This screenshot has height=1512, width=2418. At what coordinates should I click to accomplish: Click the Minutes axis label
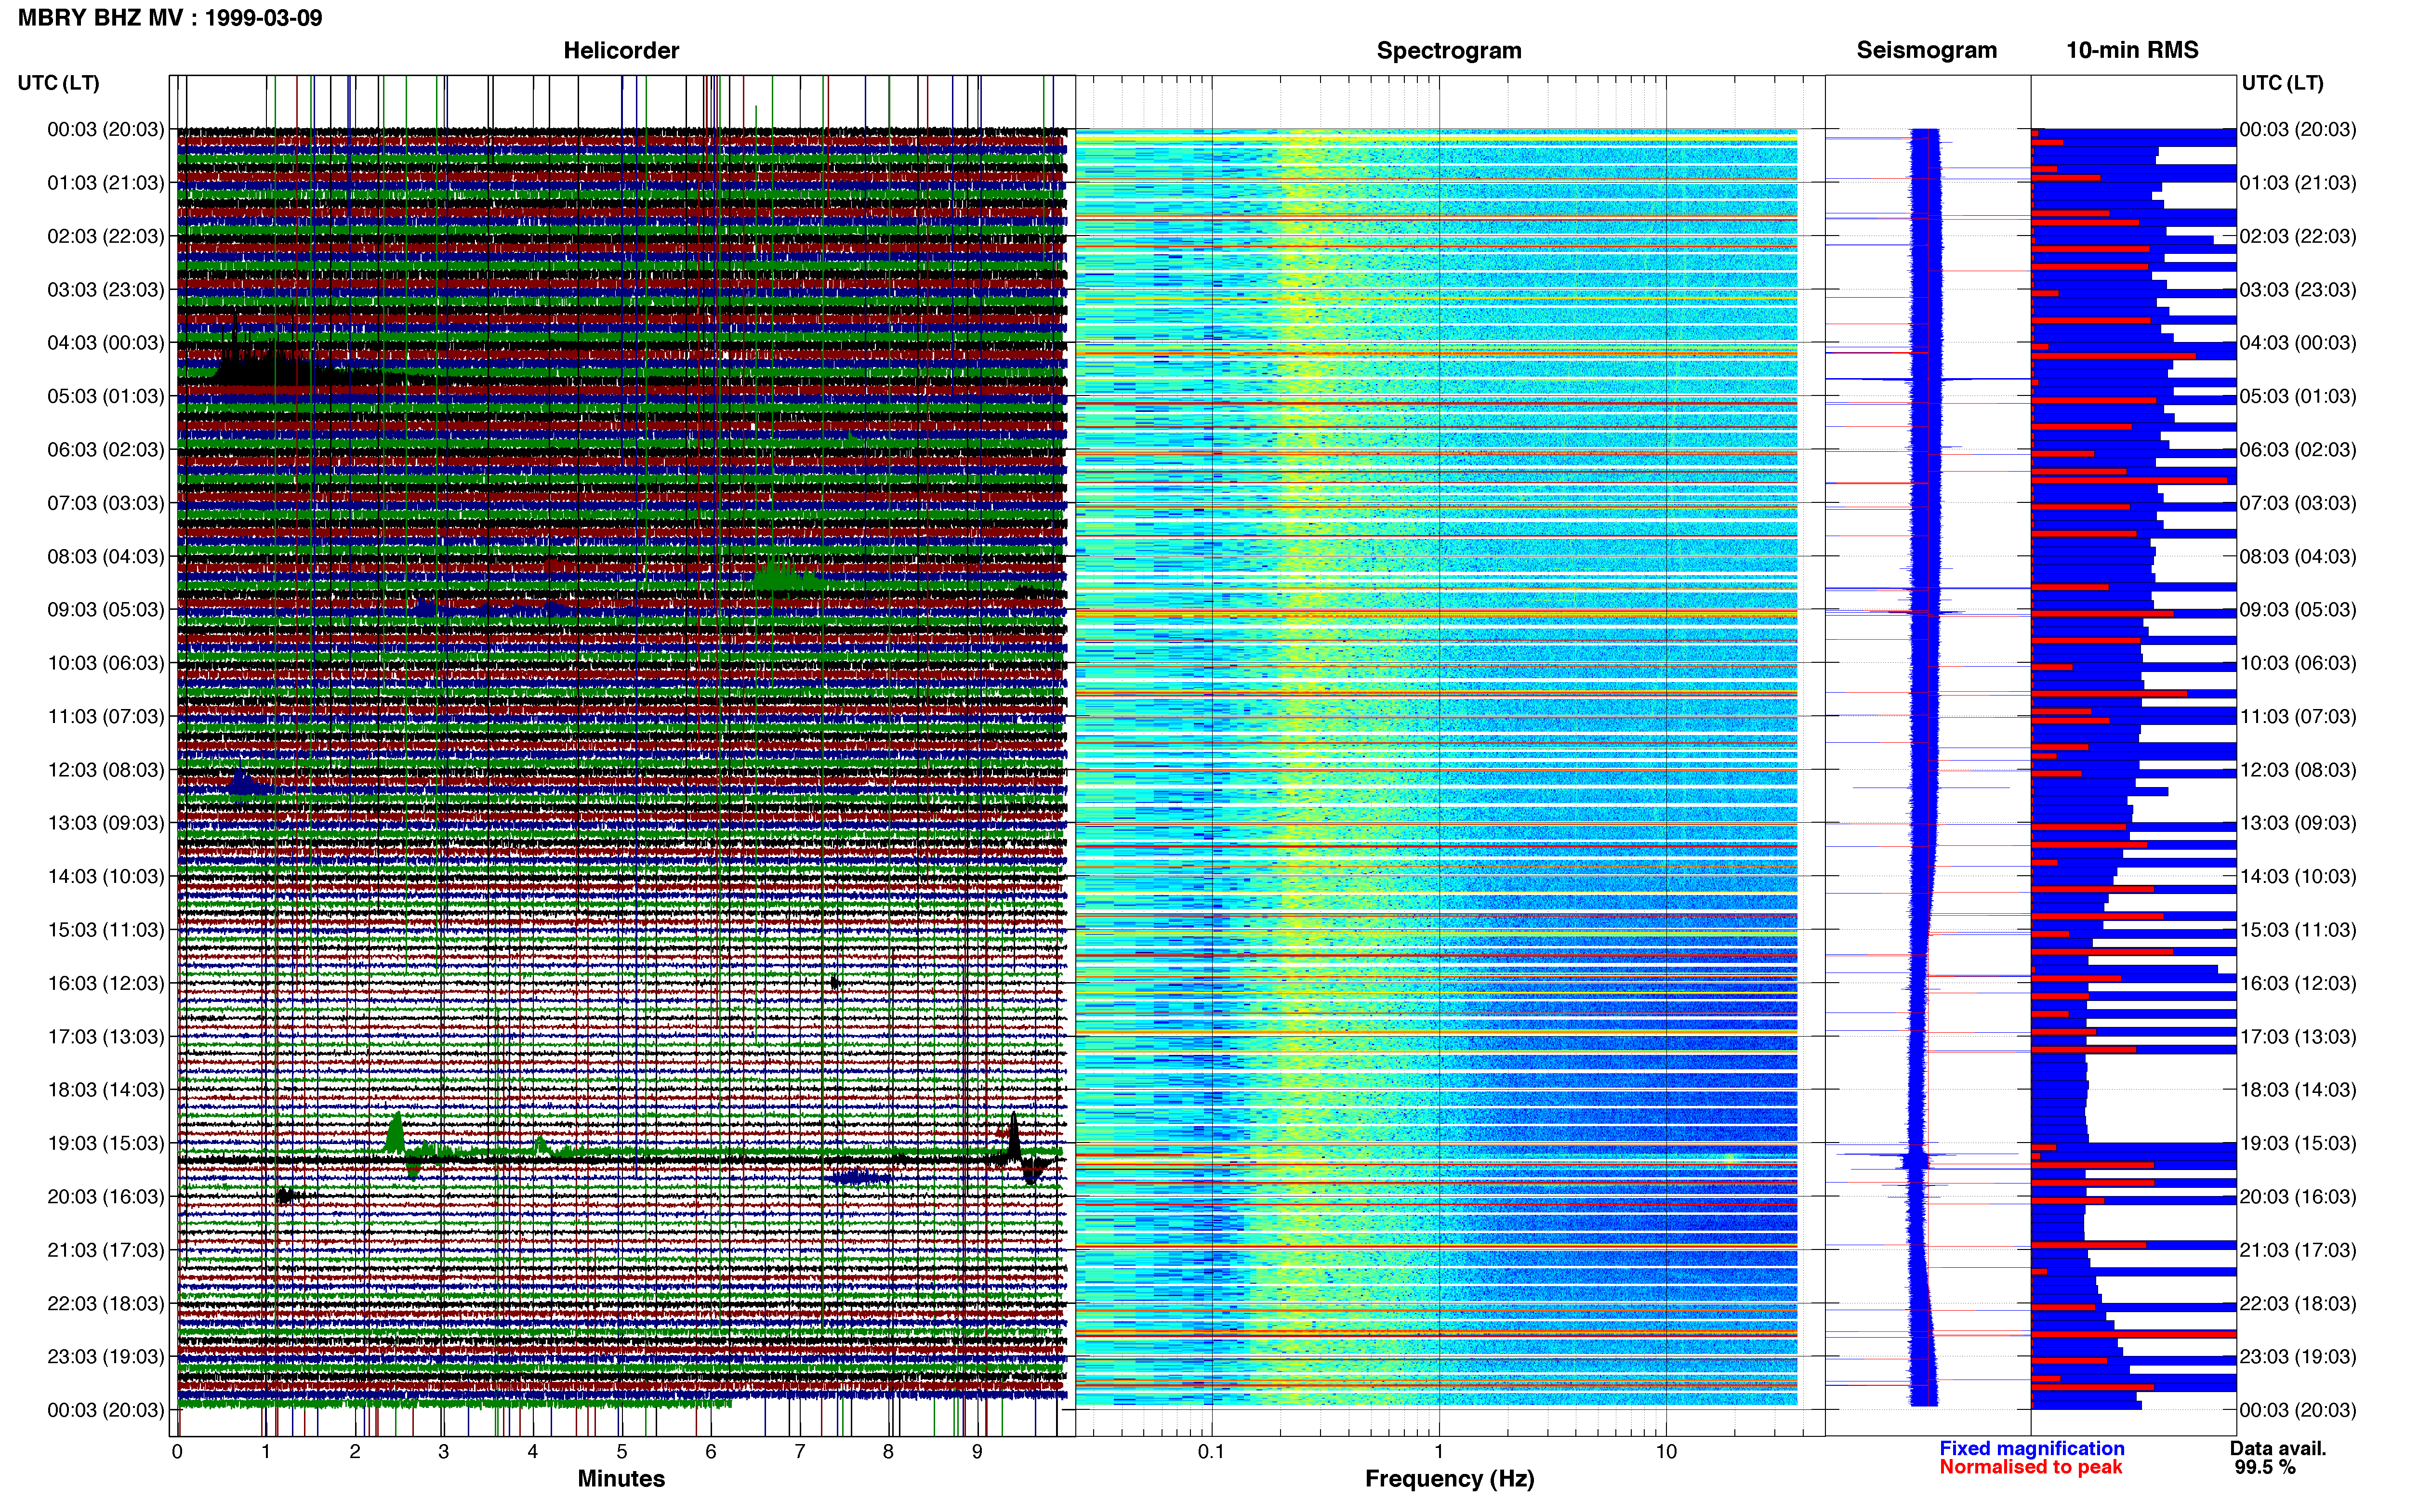click(x=621, y=1478)
